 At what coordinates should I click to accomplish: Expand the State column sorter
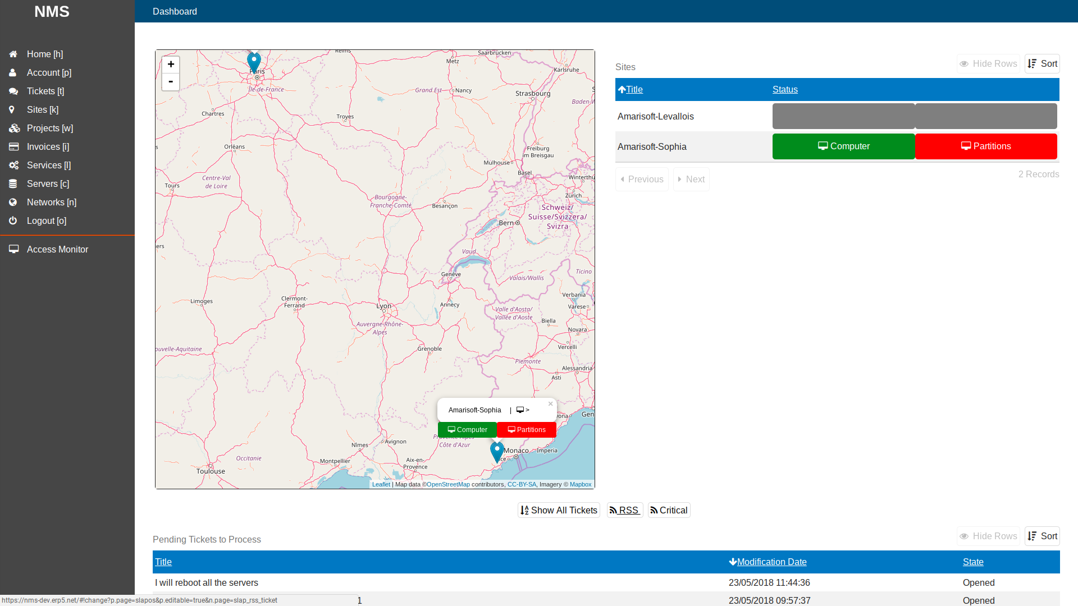pyautogui.click(x=973, y=561)
